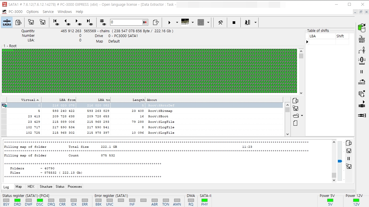The image size is (369, 207).
Task: Step to the previous chain marker
Action: click(x=67, y=22)
